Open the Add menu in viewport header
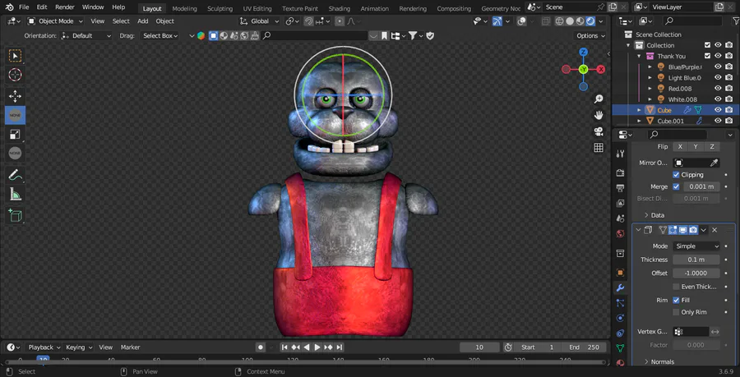This screenshot has height=377, width=740. 142,21
